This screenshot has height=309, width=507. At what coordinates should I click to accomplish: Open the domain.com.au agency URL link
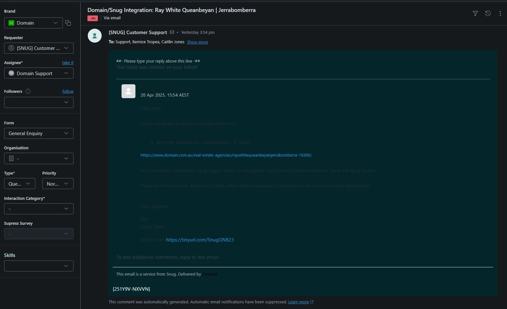226,155
